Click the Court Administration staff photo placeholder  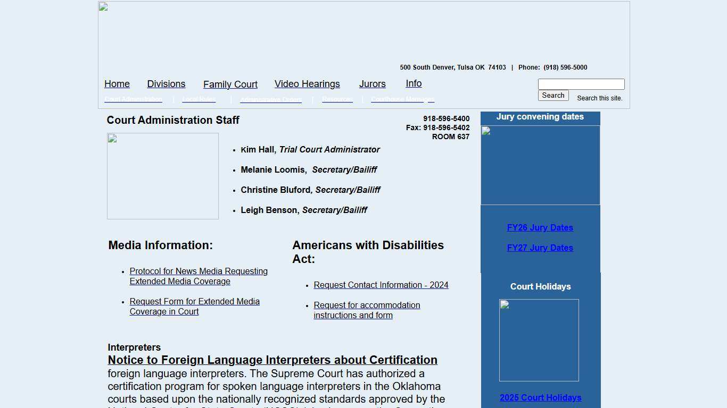pos(163,176)
